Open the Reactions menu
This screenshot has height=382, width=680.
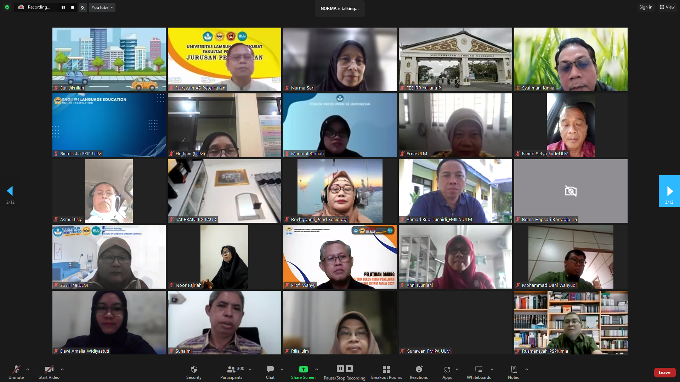click(x=419, y=372)
